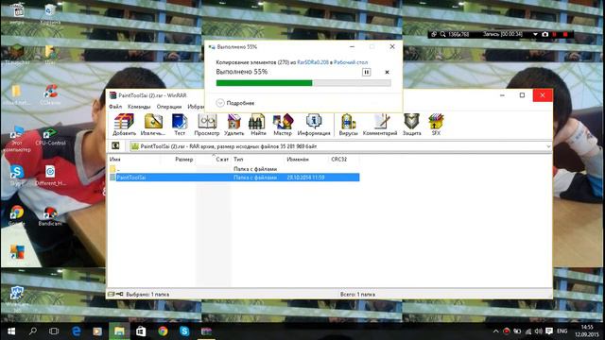The height and width of the screenshot is (340, 605).
Task: Open the Google Chrome desktop shortcut
Action: click(x=17, y=215)
